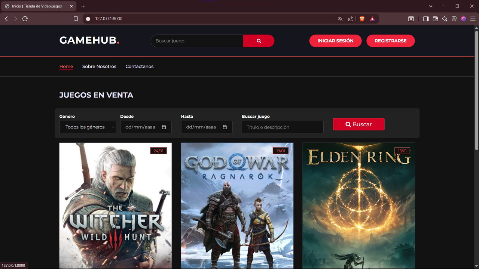Open the Brave Shields icon
Viewport: 479px width, 269px height.
point(362,19)
